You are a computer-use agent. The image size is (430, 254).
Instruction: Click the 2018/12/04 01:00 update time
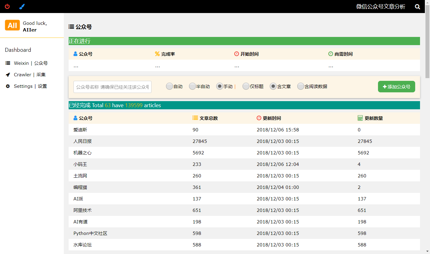pos(278,187)
